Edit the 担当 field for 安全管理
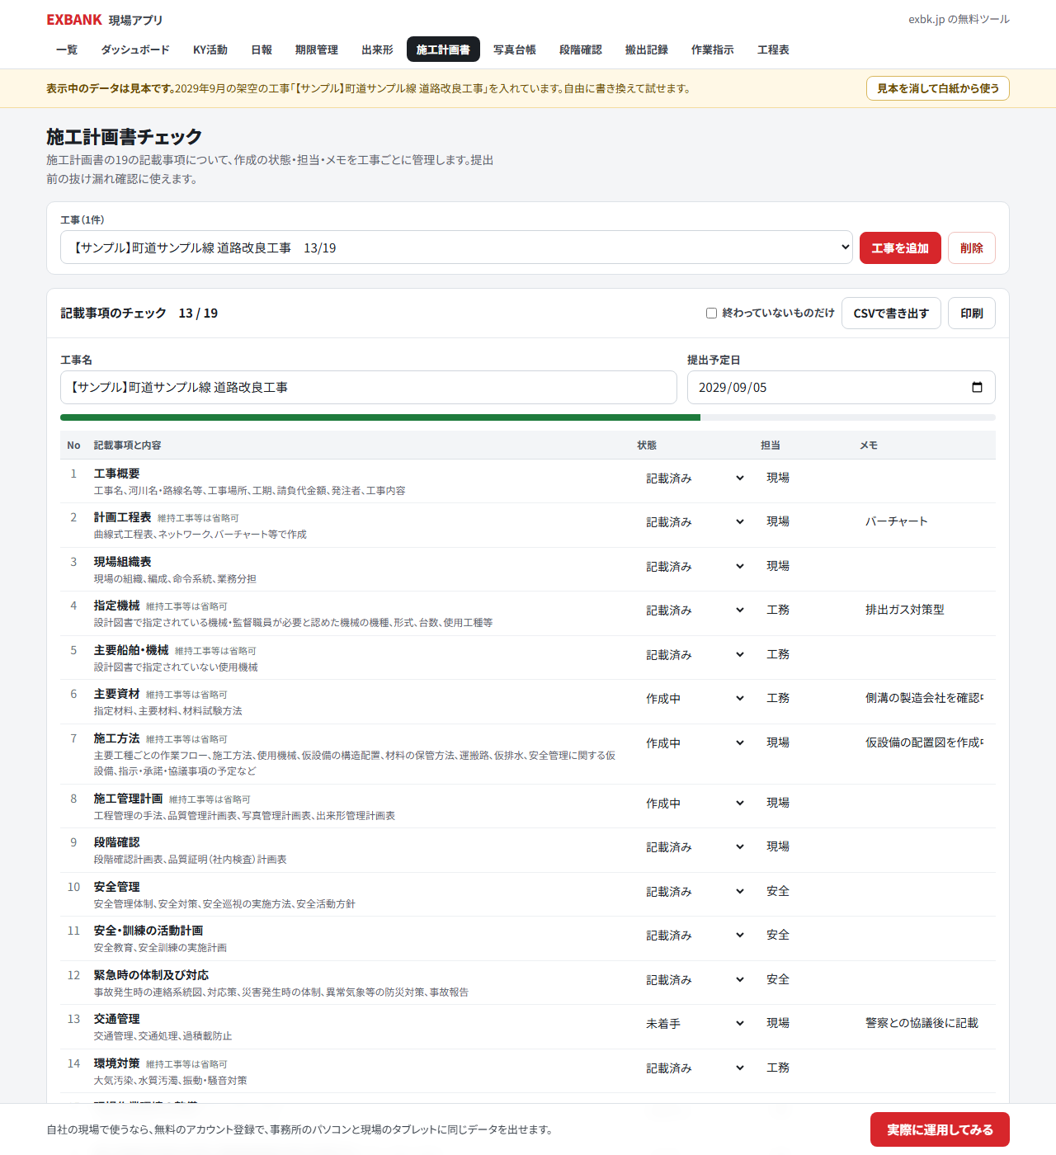 point(805,891)
